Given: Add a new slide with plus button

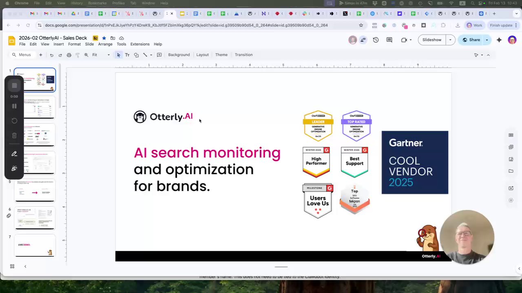Looking at the screenshot, I should pos(40,55).
